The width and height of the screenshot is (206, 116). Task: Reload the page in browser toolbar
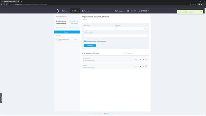tap(7, 4)
